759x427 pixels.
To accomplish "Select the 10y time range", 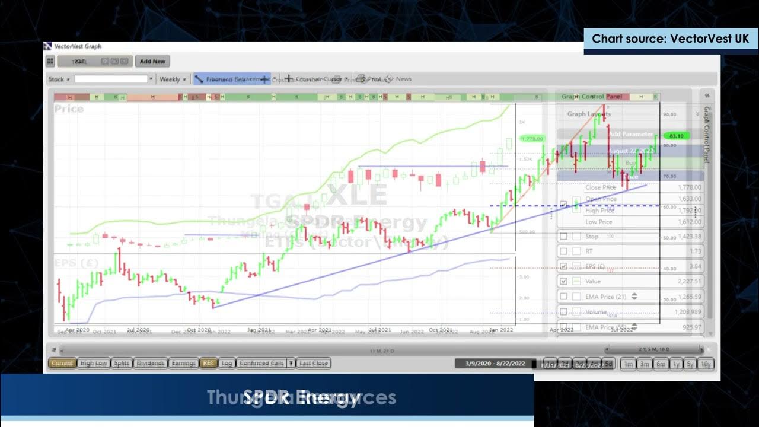I will click(x=706, y=364).
